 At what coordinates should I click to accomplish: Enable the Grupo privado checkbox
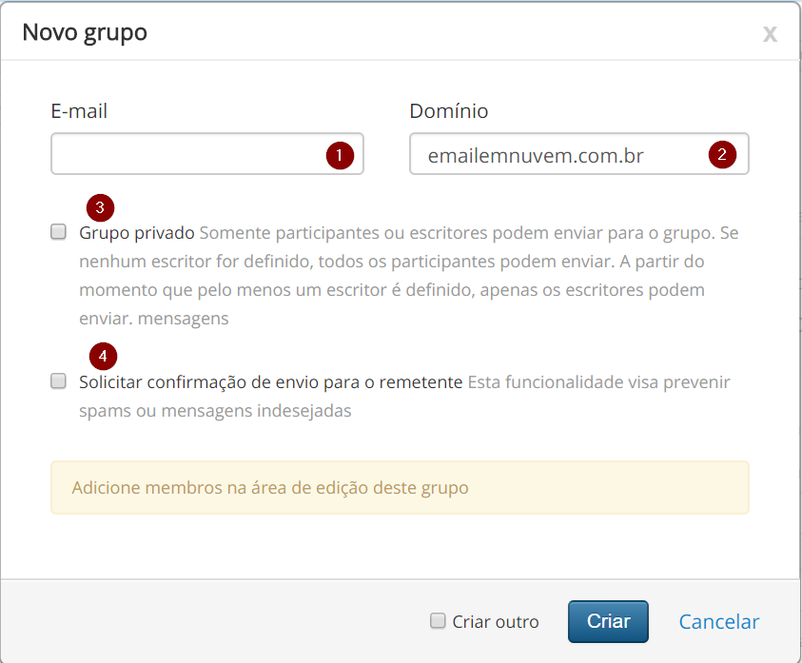[x=59, y=232]
